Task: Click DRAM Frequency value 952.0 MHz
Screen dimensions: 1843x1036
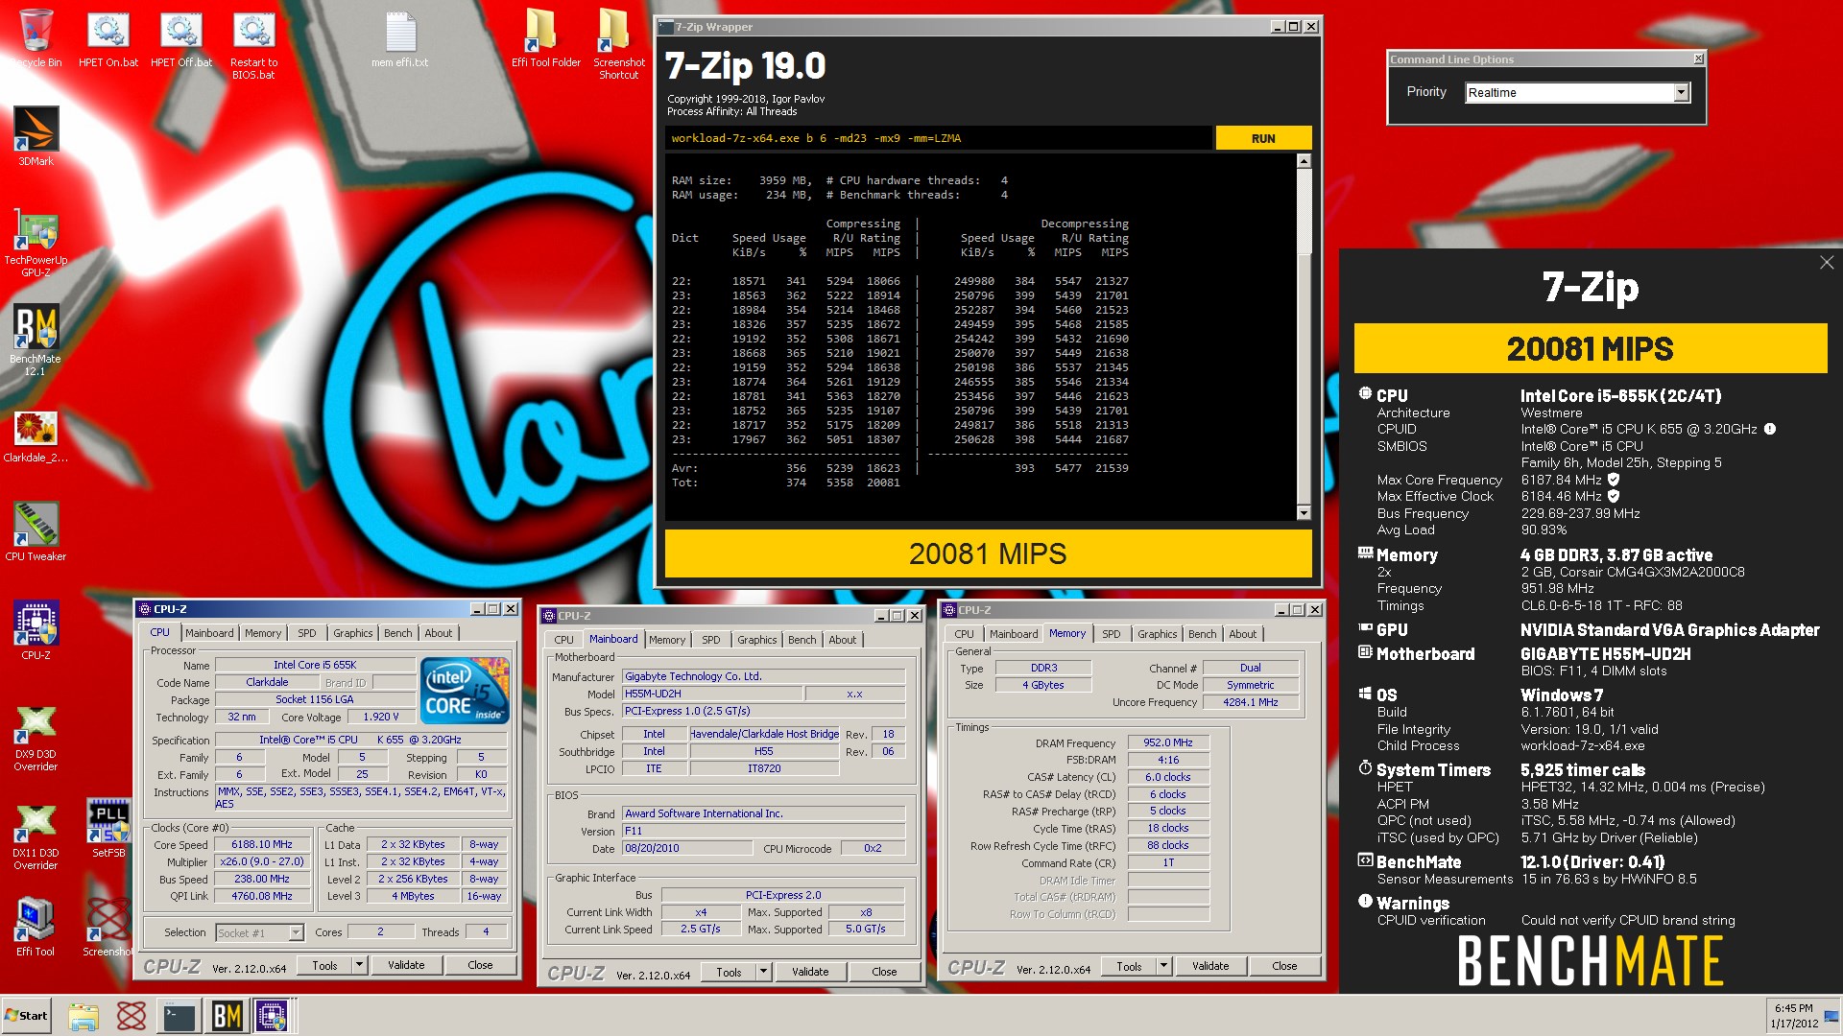Action: tap(1168, 742)
